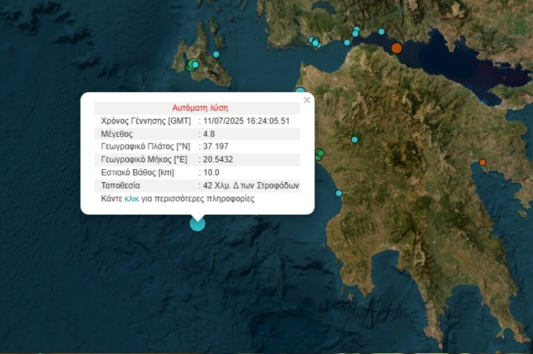This screenshot has width=533, height=354.
Task: Click the 'Χρόνος Γέννησης [GMT]' label
Action: [146, 121]
